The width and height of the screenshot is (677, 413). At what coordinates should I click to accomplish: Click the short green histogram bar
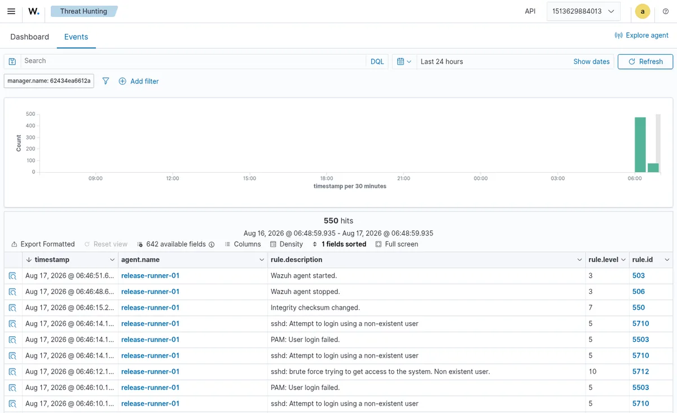pyautogui.click(x=653, y=168)
